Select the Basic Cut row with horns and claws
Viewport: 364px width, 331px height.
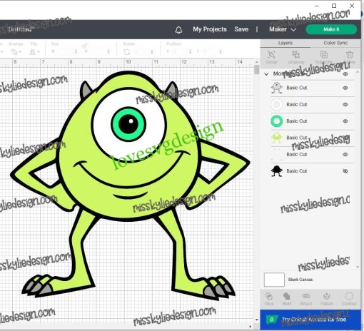pyautogui.click(x=312, y=154)
